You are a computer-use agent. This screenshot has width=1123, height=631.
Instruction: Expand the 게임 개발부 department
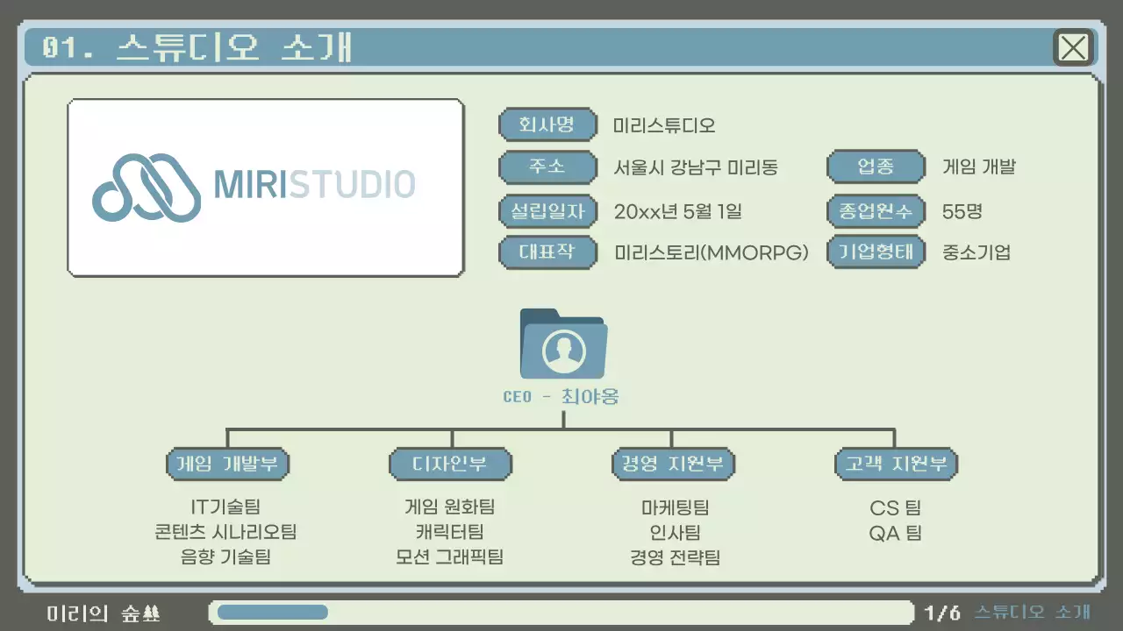[x=227, y=464]
